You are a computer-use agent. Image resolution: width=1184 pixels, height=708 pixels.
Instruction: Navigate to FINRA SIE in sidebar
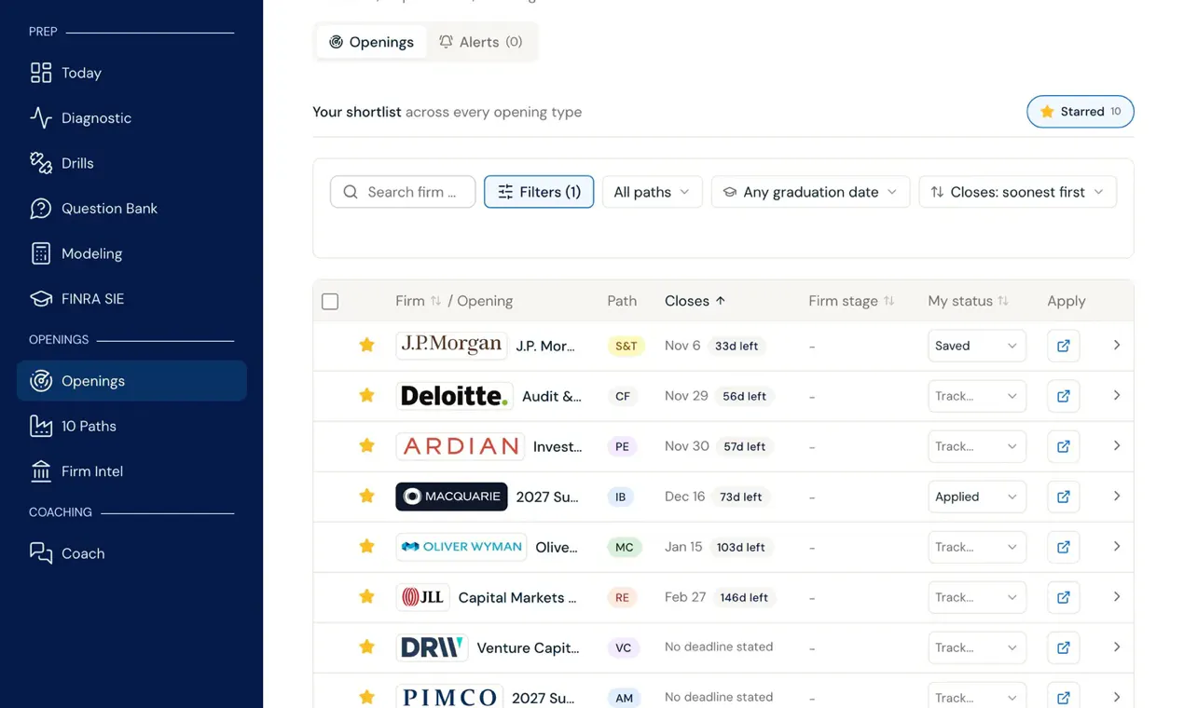point(131,299)
